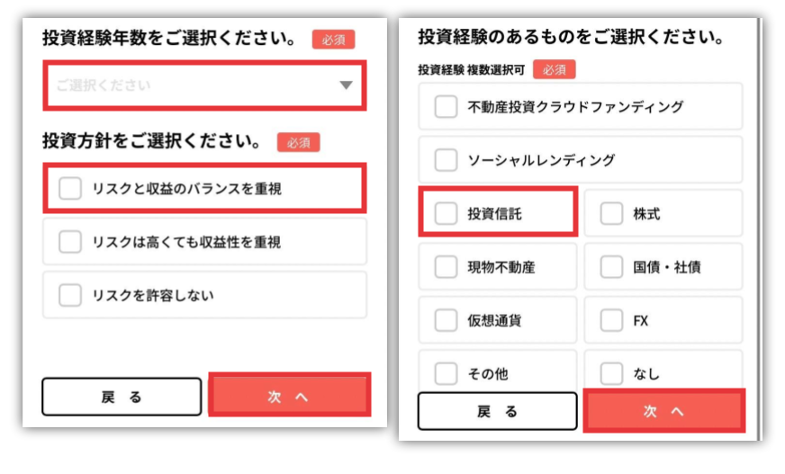
Task: Click the right panel vertical scrollbar
Action: pyautogui.click(x=760, y=228)
